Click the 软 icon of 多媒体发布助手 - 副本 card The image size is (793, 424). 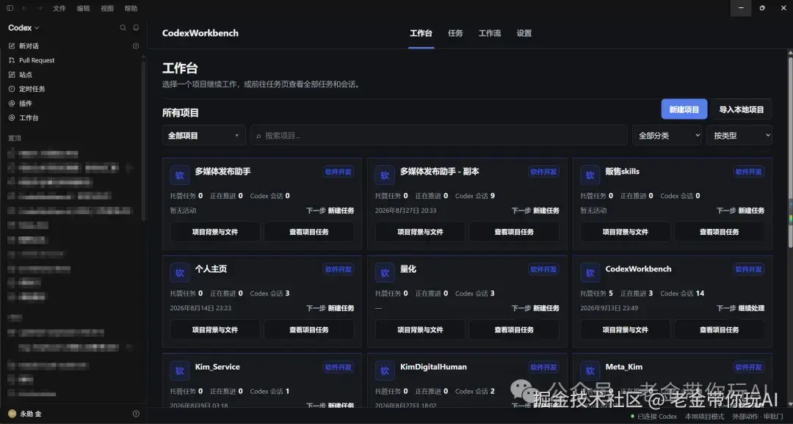pyautogui.click(x=385, y=175)
